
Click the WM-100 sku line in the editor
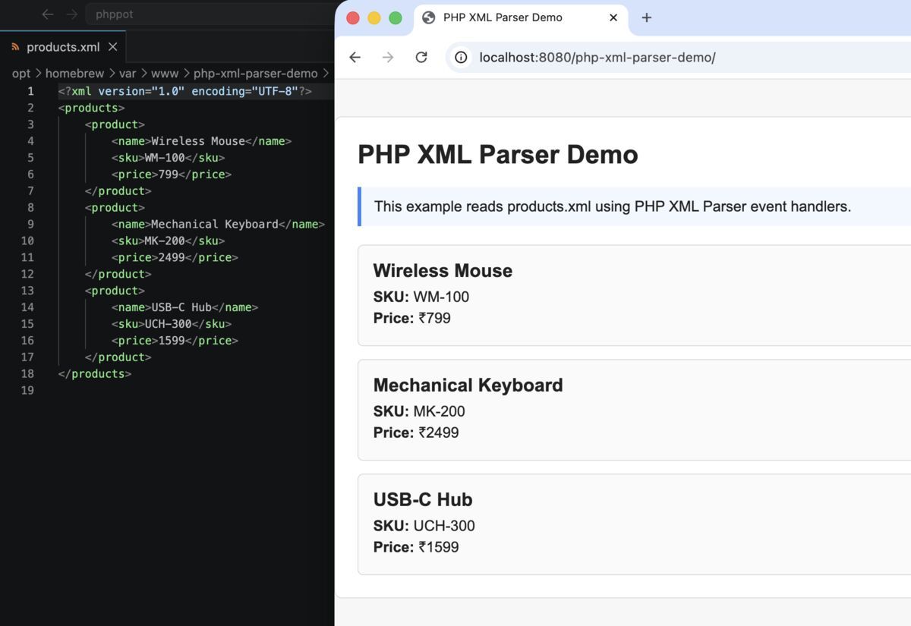coord(168,158)
